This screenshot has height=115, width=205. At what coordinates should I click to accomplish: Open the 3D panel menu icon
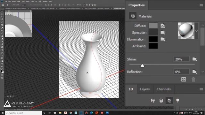201,89
